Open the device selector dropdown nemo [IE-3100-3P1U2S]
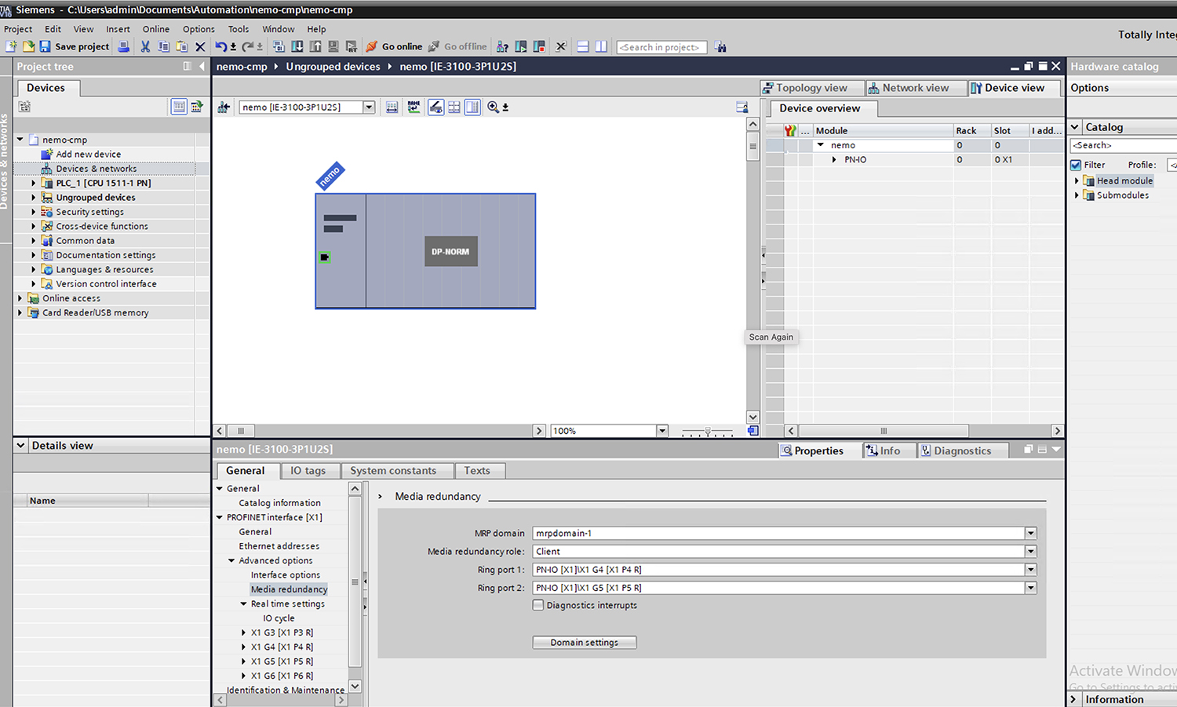Viewport: 1177px width, 707px height. pyautogui.click(x=369, y=108)
